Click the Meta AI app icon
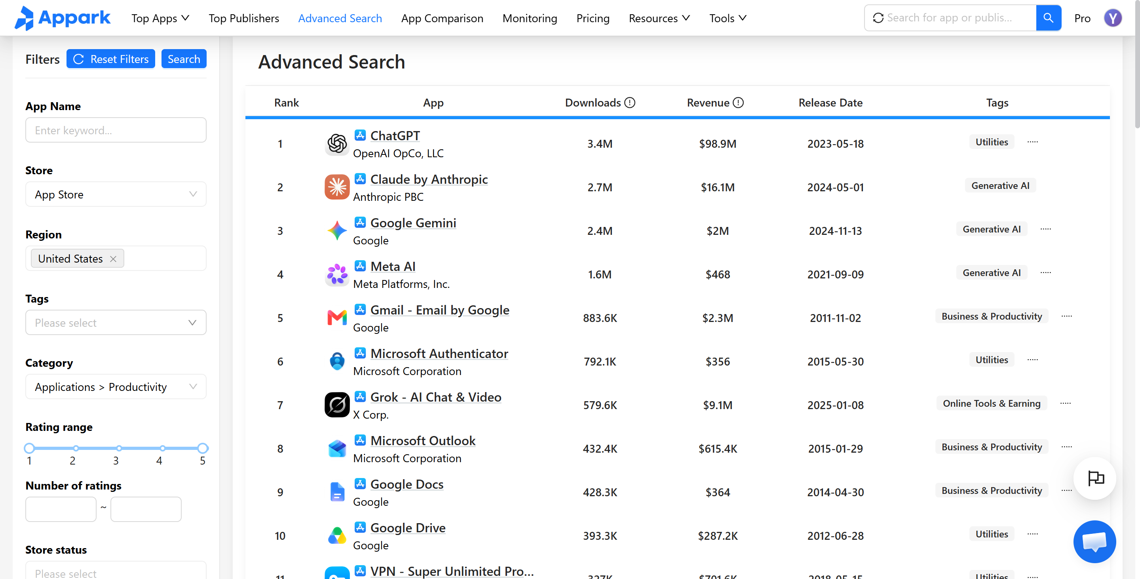The height and width of the screenshot is (579, 1140). pyautogui.click(x=337, y=274)
